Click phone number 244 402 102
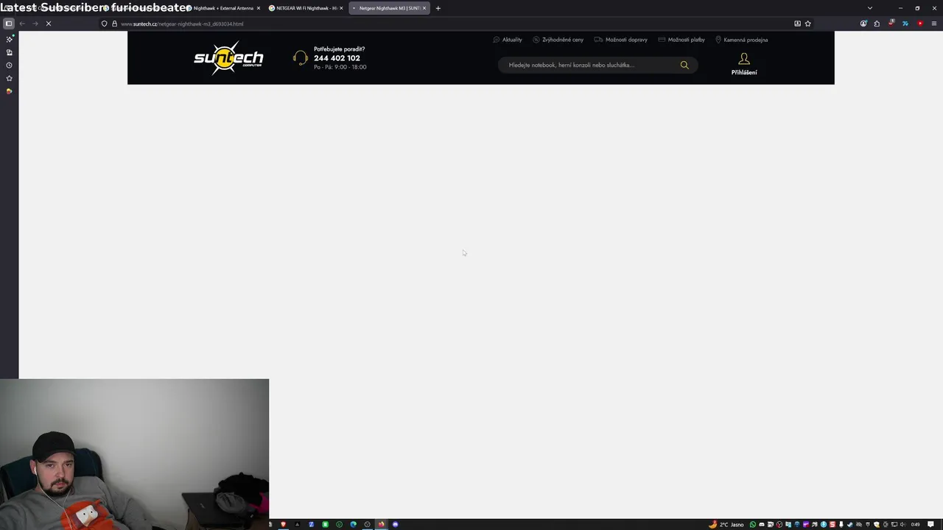The height and width of the screenshot is (530, 943). click(x=337, y=58)
